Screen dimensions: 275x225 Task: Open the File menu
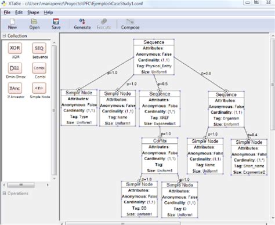pyautogui.click(x=7, y=13)
